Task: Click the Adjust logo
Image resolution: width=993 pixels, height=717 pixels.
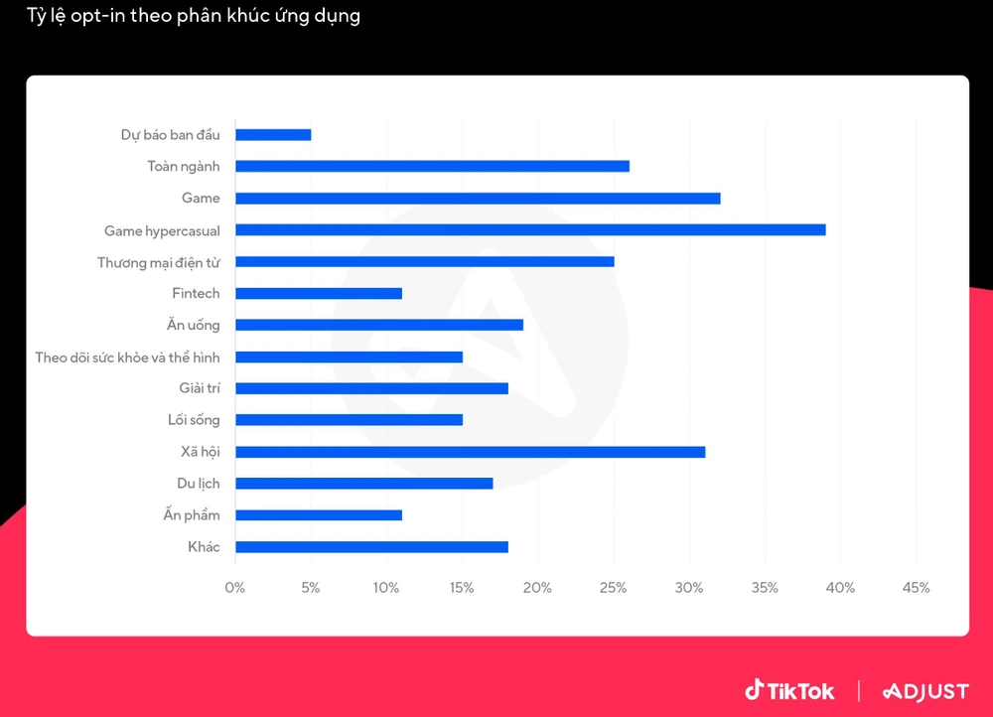Action: coord(925,691)
